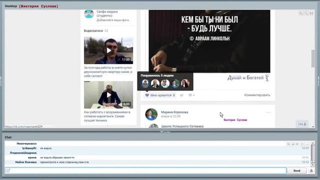The height and width of the screenshot is (180, 320).
Task: Open fifth liker avatar in Понравилось popup
Action: point(185,83)
